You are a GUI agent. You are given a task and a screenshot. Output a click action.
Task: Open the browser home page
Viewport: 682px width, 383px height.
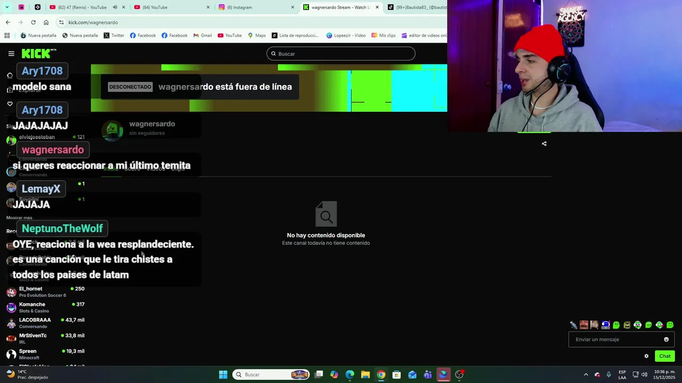(46, 22)
